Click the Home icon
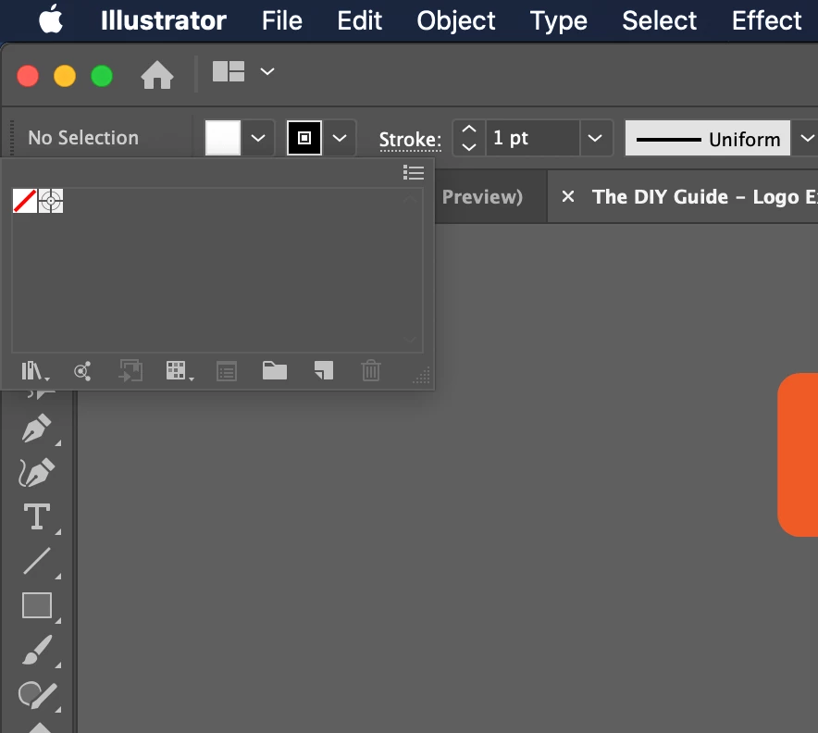The width and height of the screenshot is (818, 733). [157, 76]
